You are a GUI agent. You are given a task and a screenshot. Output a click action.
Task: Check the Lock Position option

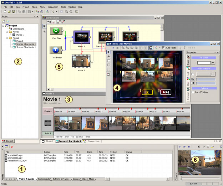[193, 92]
